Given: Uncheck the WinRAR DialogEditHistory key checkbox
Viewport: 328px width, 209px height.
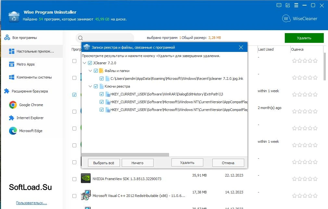Looking at the screenshot, I should (x=102, y=94).
